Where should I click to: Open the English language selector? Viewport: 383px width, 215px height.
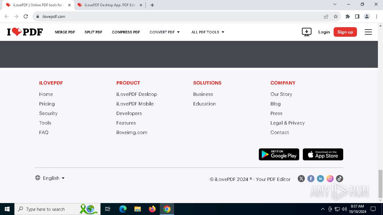point(50,178)
